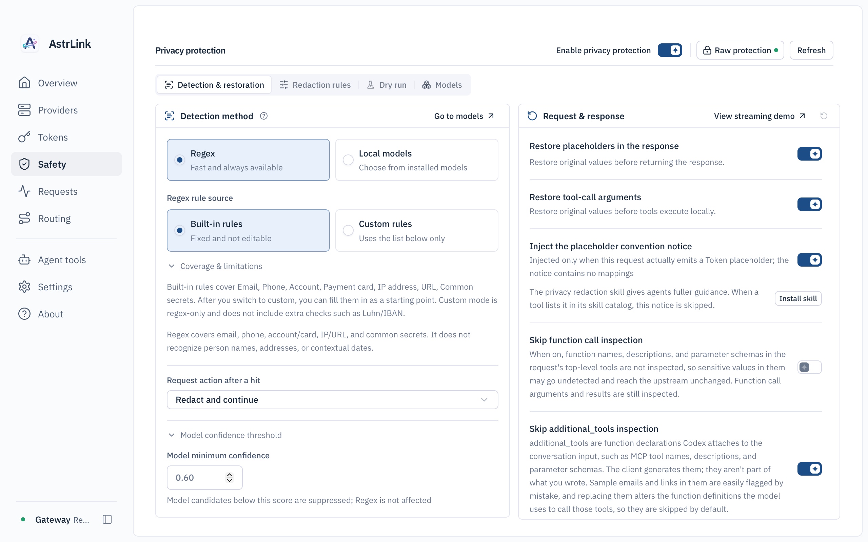Toggle Enable privacy protection switch

pos(670,50)
